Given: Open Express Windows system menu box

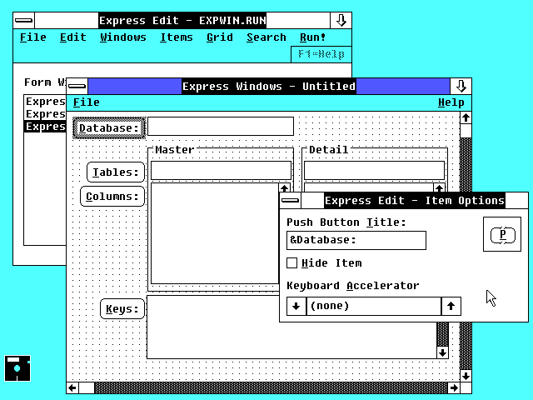Looking at the screenshot, I should tap(77, 86).
